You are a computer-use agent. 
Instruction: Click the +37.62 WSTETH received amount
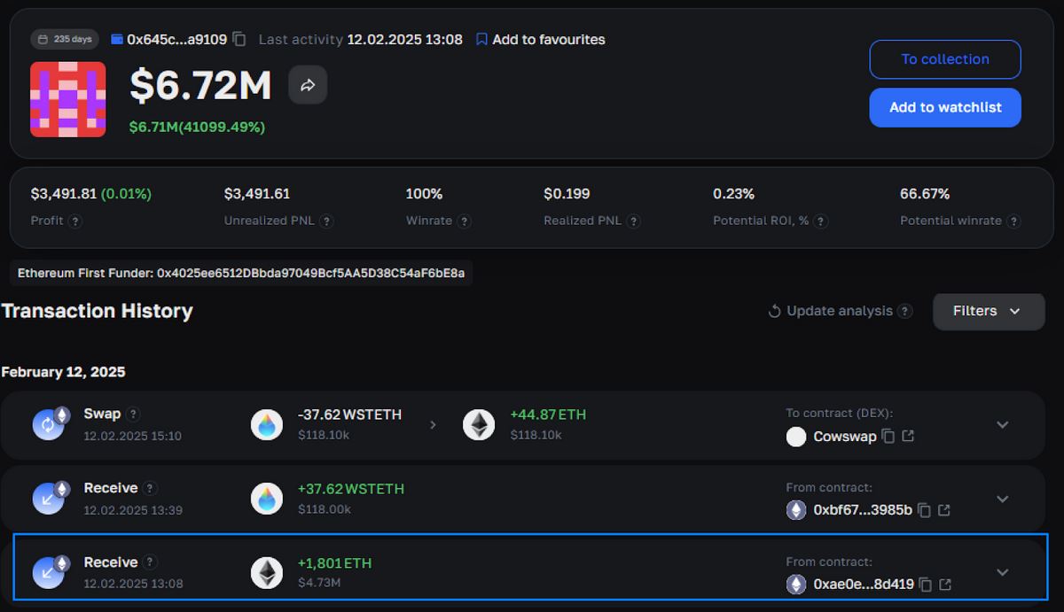tap(350, 489)
